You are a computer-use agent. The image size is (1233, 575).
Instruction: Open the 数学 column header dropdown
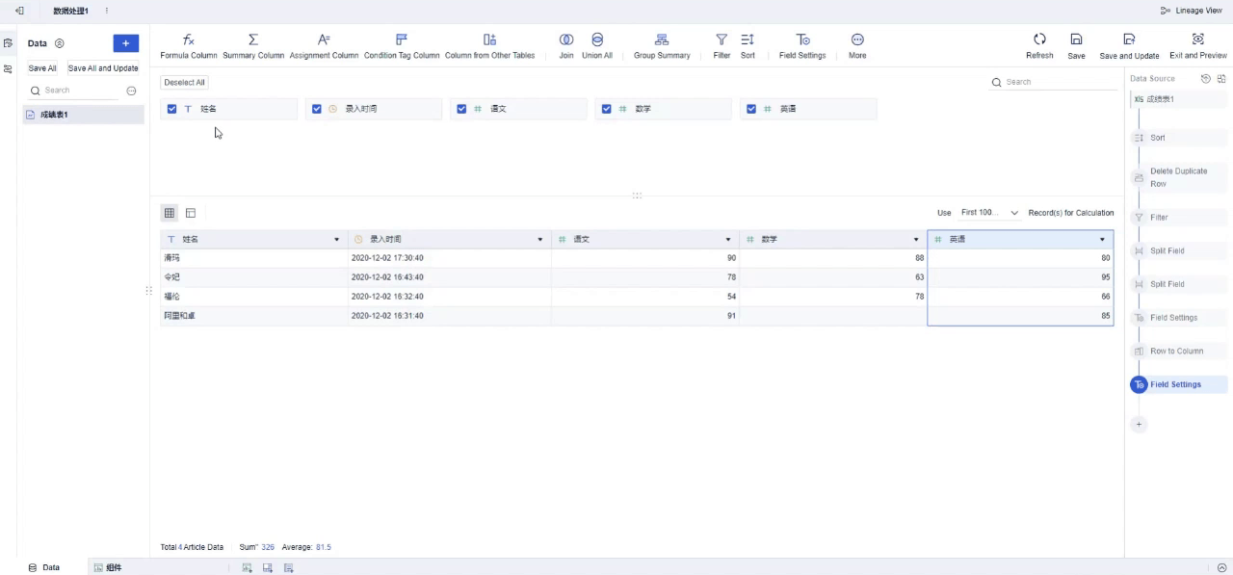tap(916, 239)
